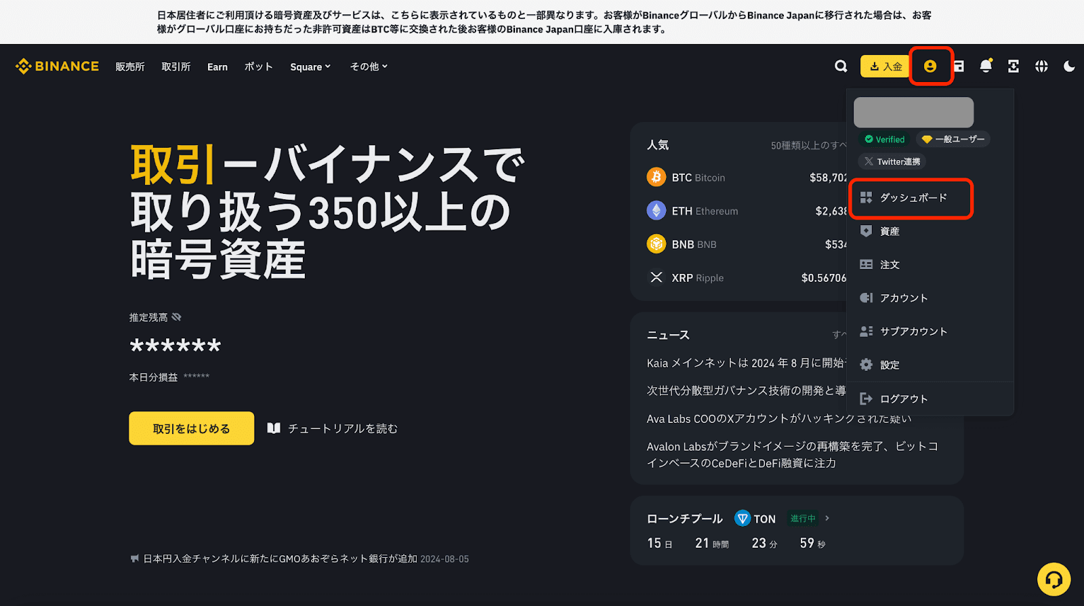Toggle dark mode moon icon

click(1069, 66)
